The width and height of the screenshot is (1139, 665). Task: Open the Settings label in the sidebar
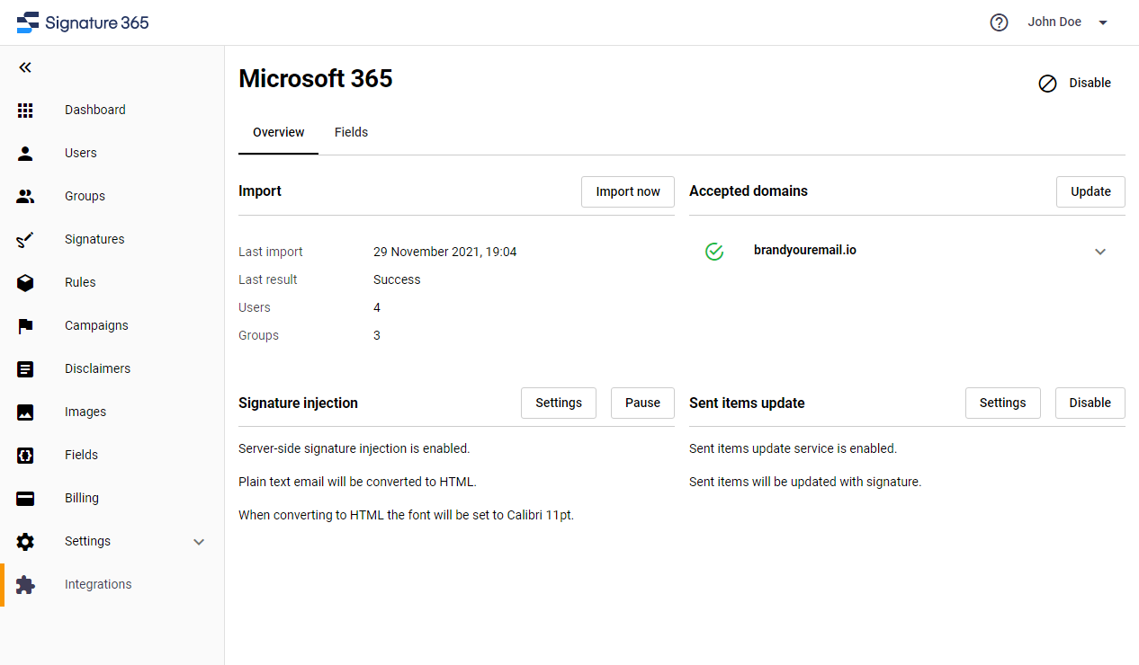coord(87,541)
